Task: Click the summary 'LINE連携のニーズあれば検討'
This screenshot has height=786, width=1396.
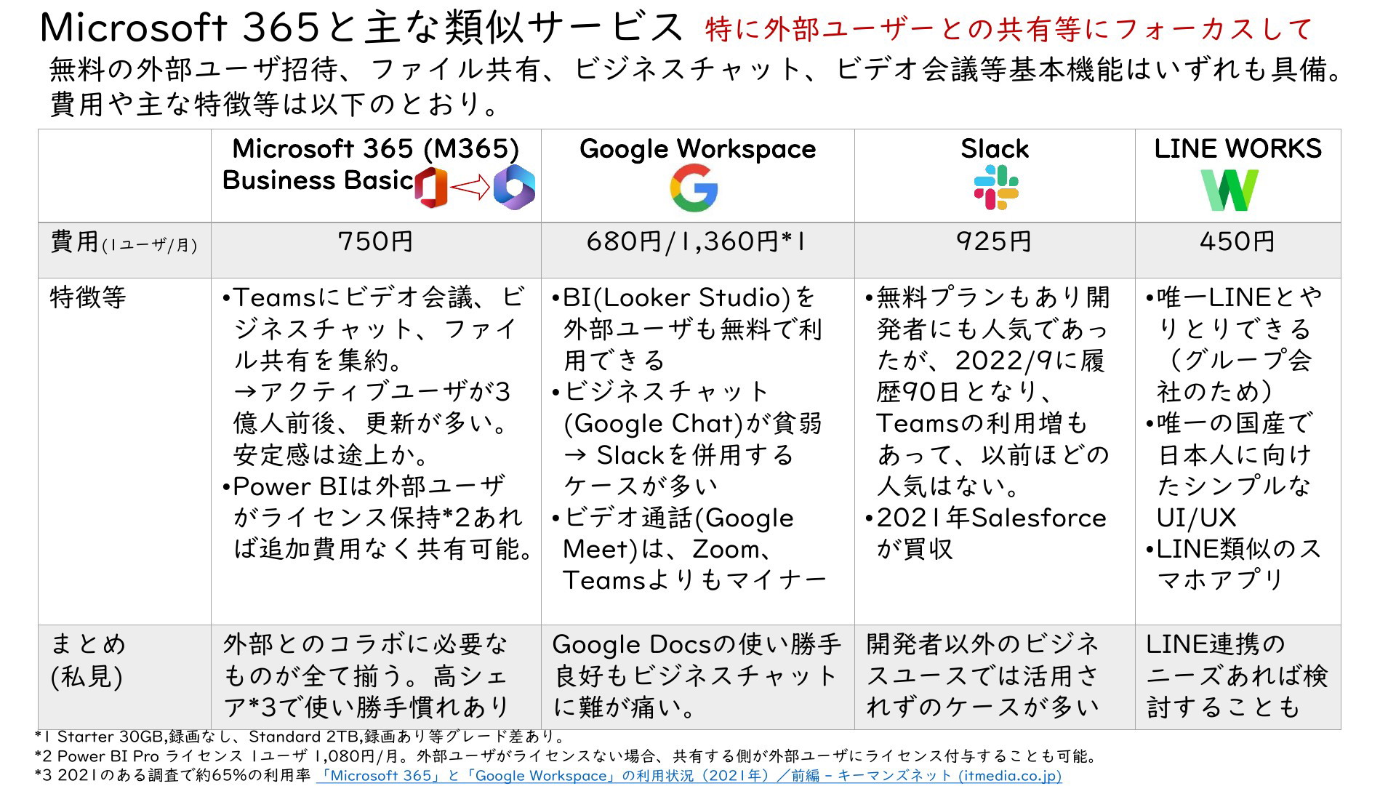Action: (1237, 675)
